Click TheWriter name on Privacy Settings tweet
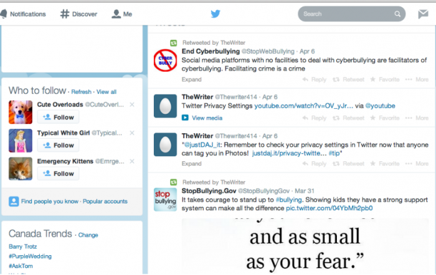This screenshot has height=275, width=436. pyautogui.click(x=197, y=97)
